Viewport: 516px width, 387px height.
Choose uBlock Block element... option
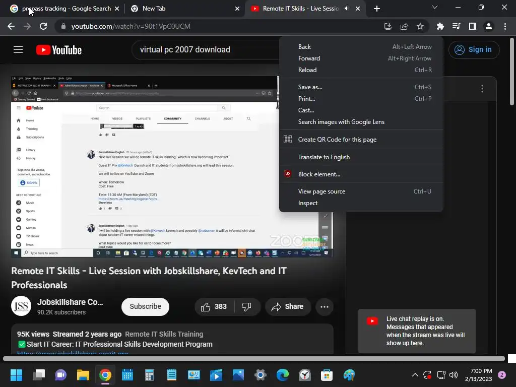click(x=361, y=174)
